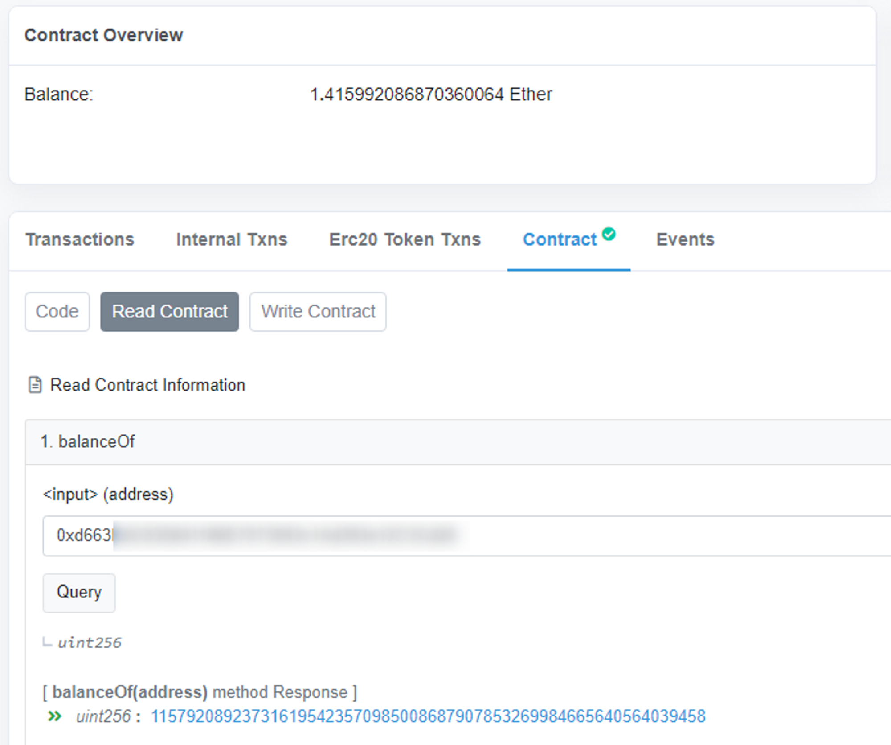Screen dimensions: 891x745
Task: Open the Events tab
Action: point(685,240)
